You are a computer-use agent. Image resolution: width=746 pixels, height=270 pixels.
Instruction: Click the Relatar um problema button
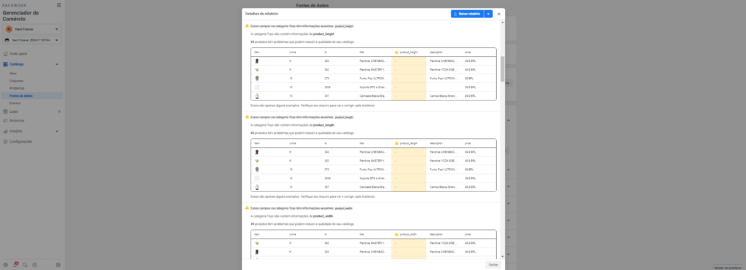(x=729, y=267)
